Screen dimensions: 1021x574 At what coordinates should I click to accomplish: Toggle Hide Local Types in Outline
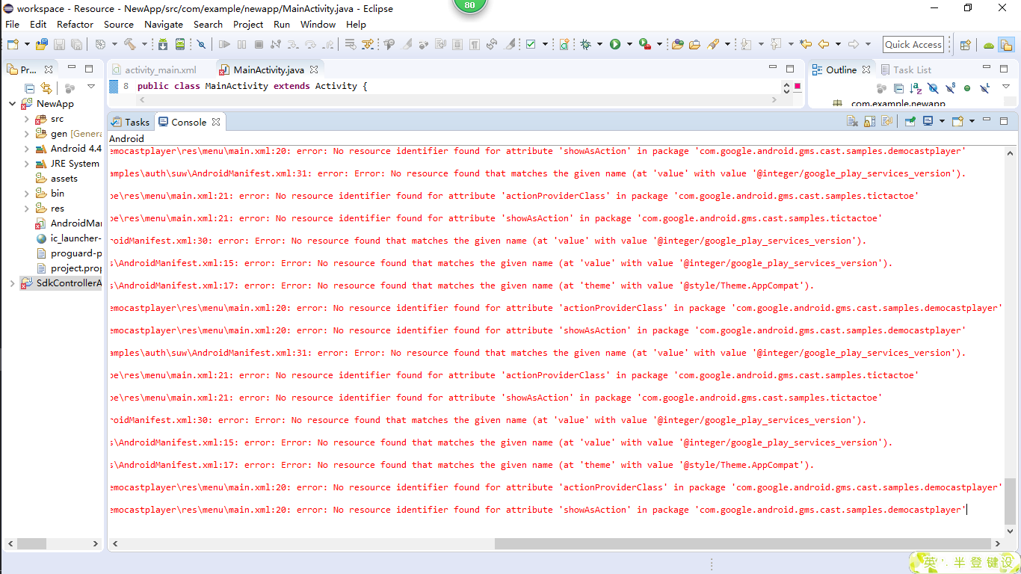[x=984, y=87]
